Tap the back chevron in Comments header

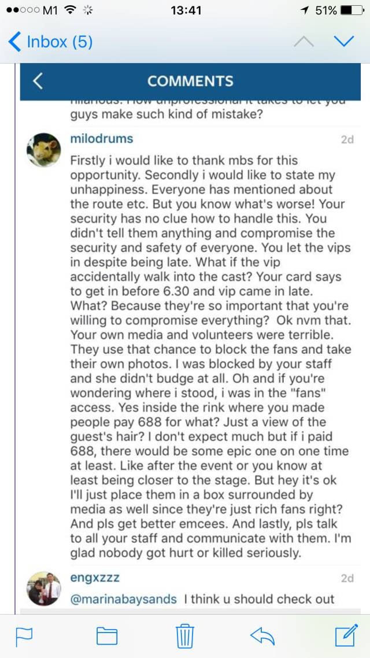(x=38, y=81)
